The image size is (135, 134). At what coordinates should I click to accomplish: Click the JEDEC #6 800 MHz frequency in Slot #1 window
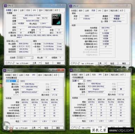click(54, 102)
